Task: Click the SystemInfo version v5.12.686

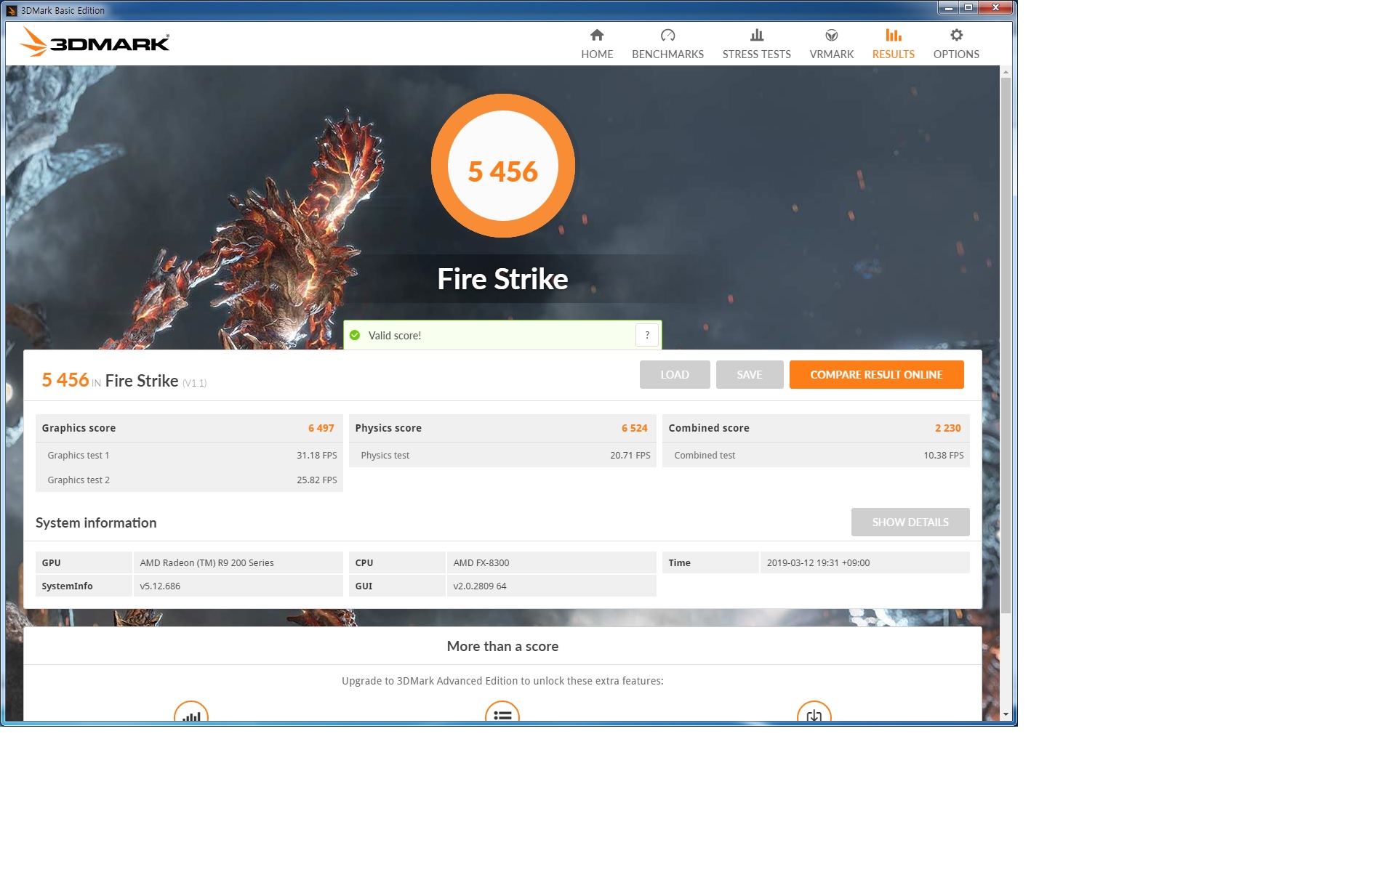Action: 160,586
